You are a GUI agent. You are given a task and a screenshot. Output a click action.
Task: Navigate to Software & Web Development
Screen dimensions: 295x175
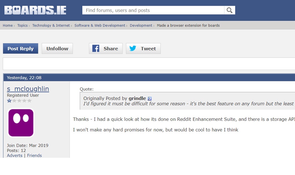[100, 25]
